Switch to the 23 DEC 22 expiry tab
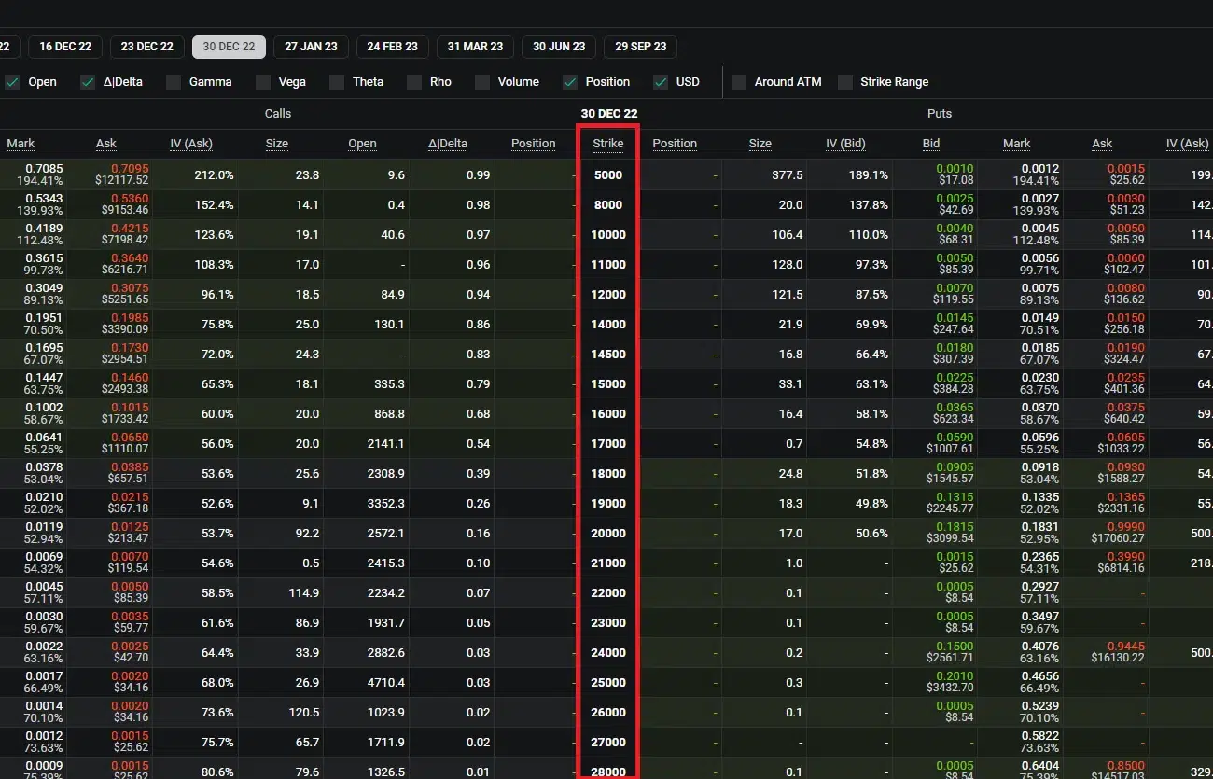This screenshot has height=779, width=1213. [146, 47]
